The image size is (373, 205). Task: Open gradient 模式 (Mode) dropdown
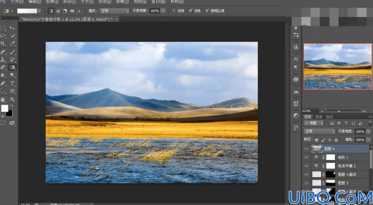[114, 11]
